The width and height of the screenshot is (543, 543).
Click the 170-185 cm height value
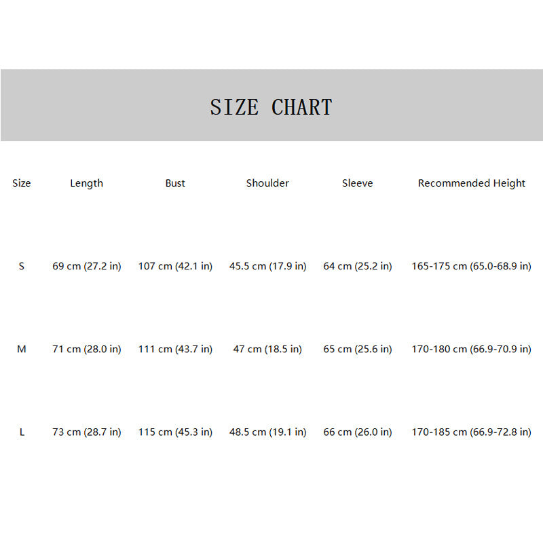[x=472, y=432]
